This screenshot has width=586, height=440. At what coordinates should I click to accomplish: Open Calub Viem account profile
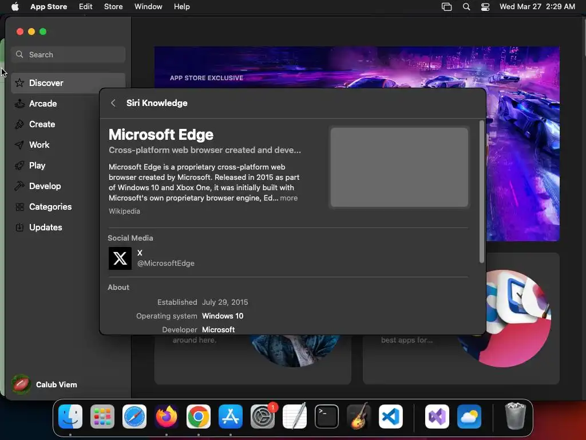point(44,384)
